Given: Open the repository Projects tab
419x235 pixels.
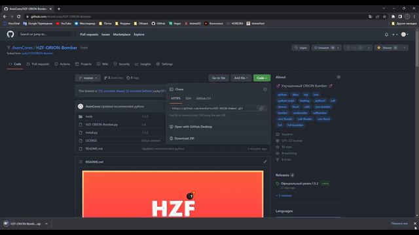Looking at the screenshot, I should point(83,64).
